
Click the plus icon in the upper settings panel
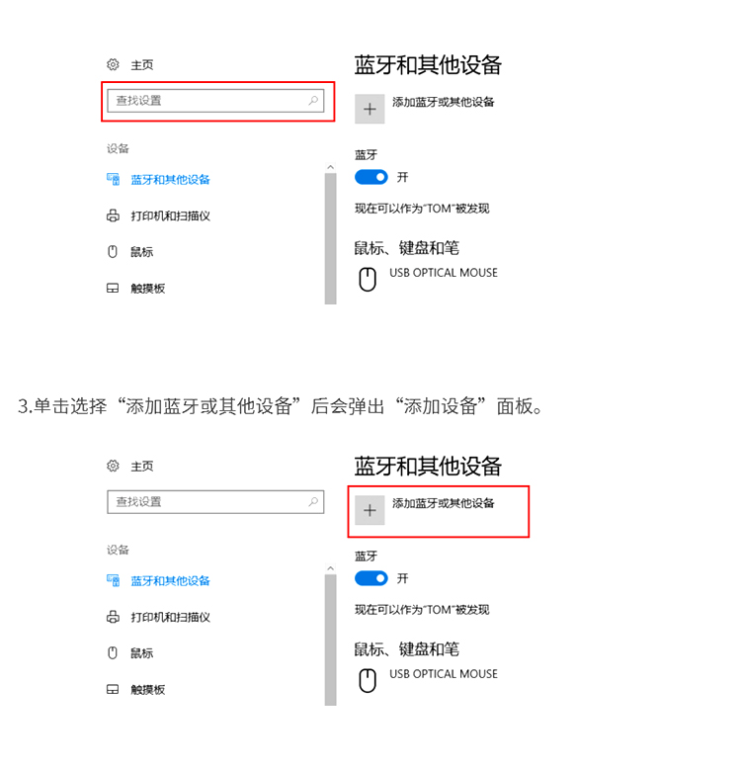370,109
